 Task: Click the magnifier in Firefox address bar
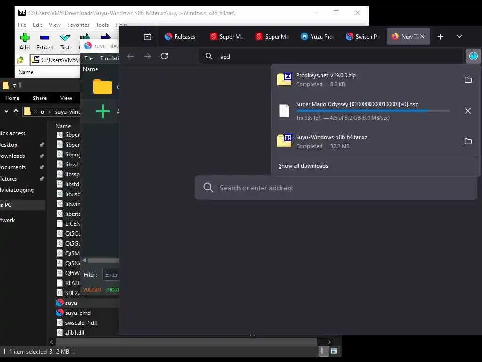pos(209,56)
